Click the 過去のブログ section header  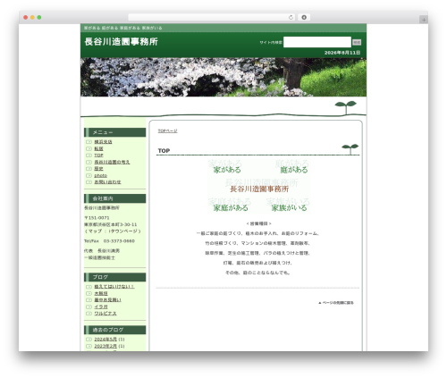[x=115, y=330]
